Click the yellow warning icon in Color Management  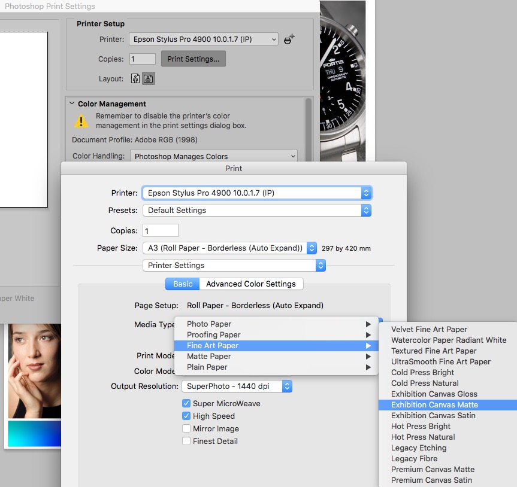coord(81,121)
